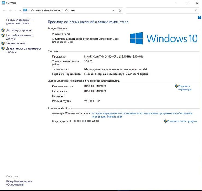Go up one level with the Up arrow
This screenshot has width=202, height=191.
click(20, 11)
